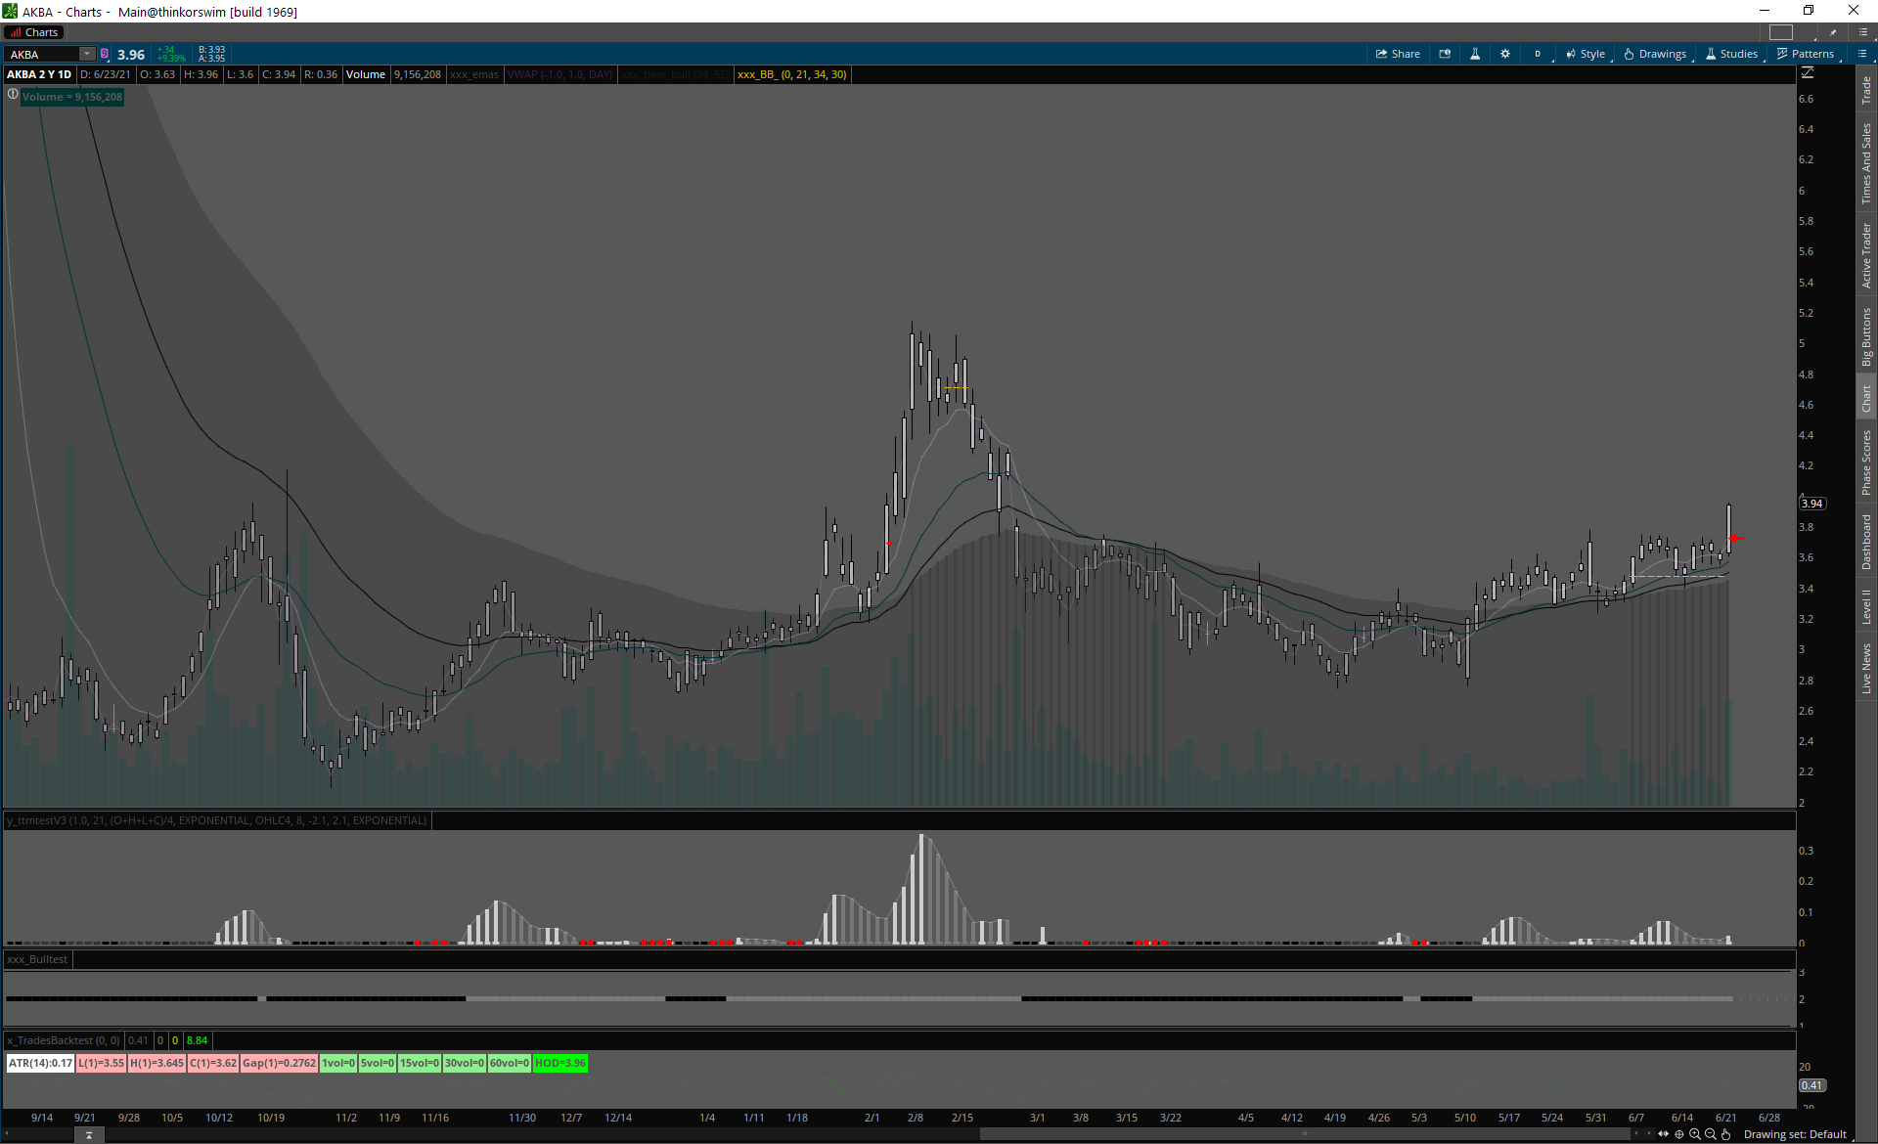Screen dimensions: 1878x1144
Task: Open the chart settings gear
Action: [x=1505, y=54]
